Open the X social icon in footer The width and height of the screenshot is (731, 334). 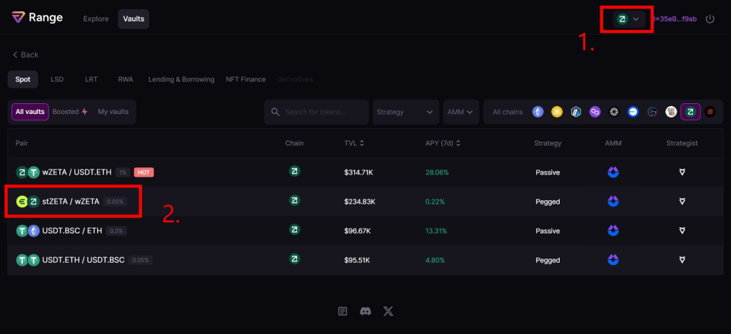[388, 311]
